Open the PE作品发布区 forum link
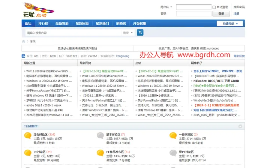The width and height of the screenshot is (270, 168). pos(115,152)
